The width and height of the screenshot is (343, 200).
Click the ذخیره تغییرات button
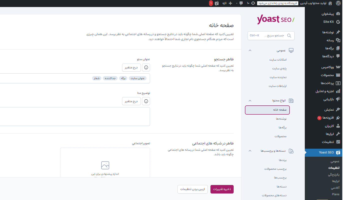click(x=222, y=189)
